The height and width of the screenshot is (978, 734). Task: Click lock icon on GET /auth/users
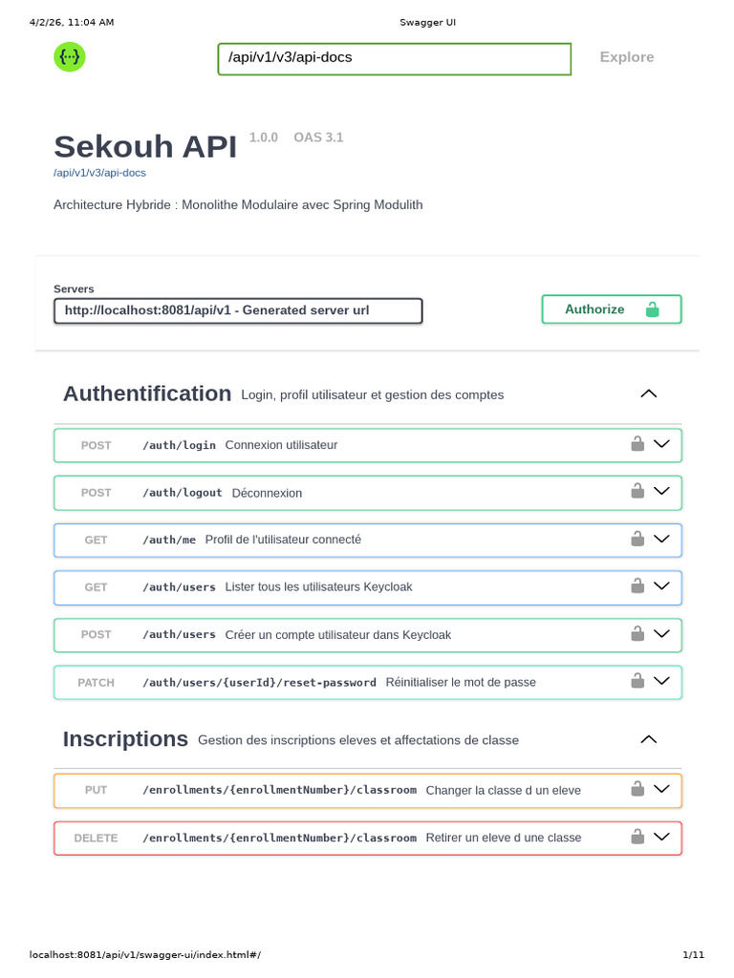pyautogui.click(x=637, y=585)
